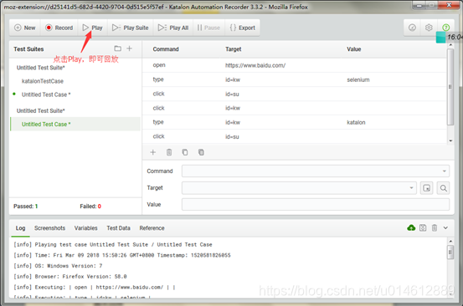Click the New button in toolbar
The width and height of the screenshot is (463, 306).
[25, 28]
